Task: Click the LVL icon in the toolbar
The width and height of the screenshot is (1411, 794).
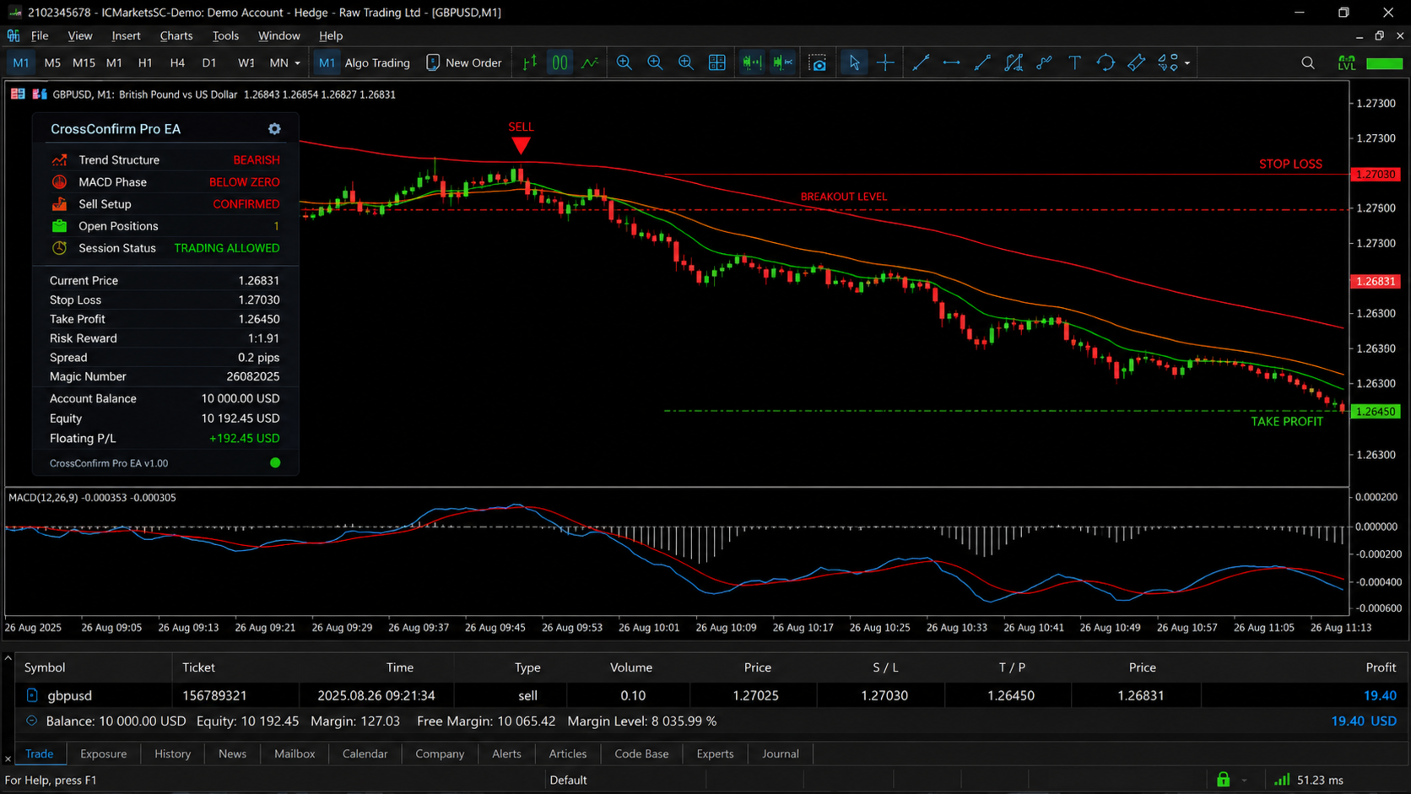Action: click(x=1346, y=62)
